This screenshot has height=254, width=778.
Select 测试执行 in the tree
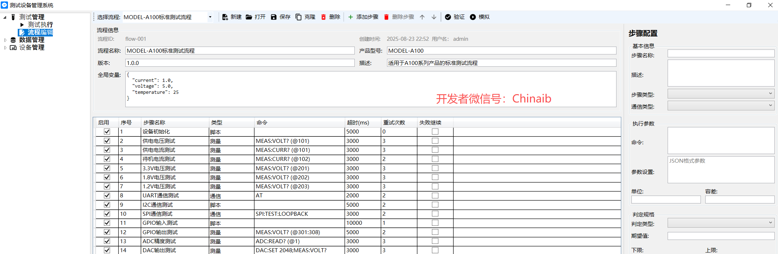coord(40,25)
